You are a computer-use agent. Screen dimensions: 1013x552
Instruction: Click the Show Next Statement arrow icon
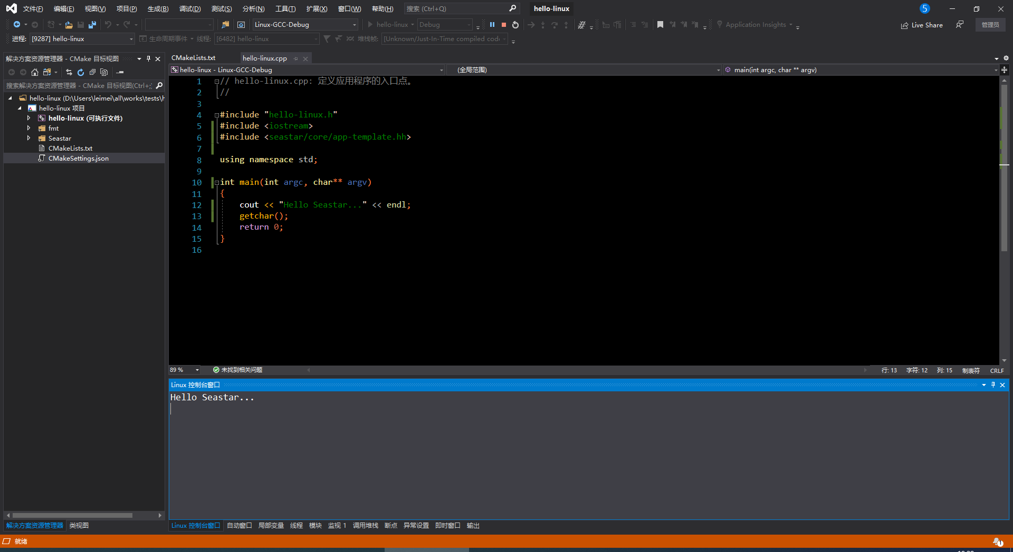pyautogui.click(x=531, y=25)
